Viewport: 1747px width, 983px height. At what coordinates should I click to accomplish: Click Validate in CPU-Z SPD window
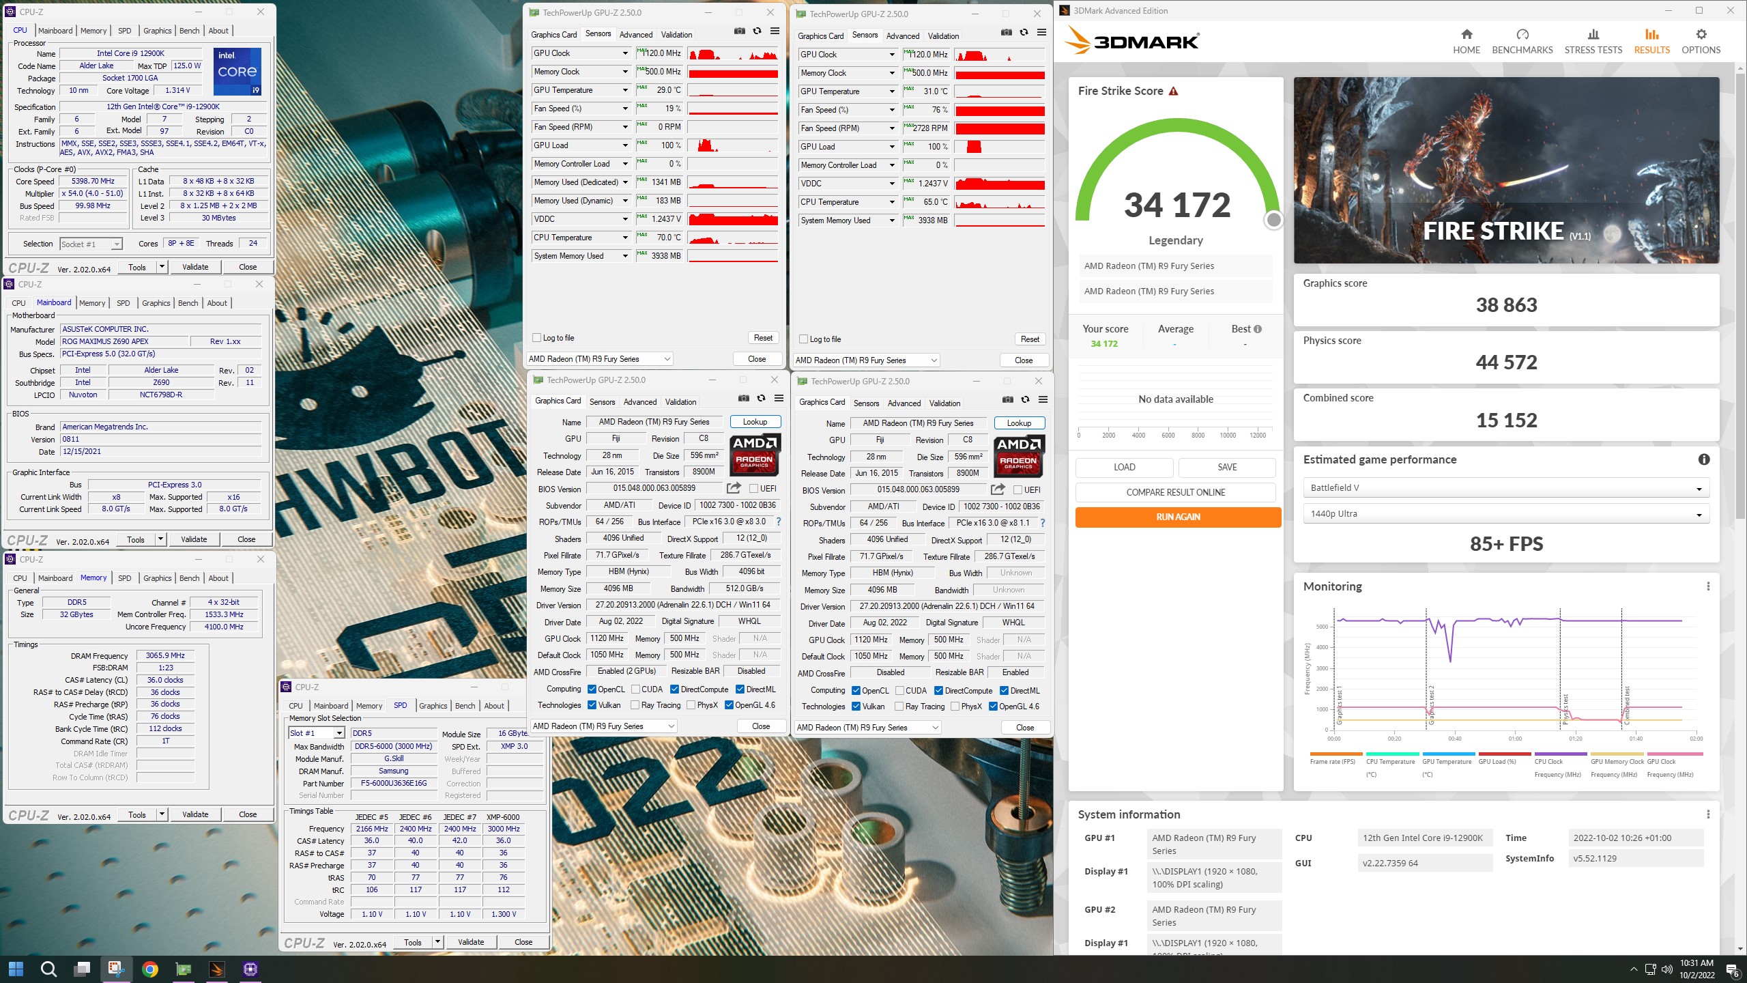pos(471,942)
